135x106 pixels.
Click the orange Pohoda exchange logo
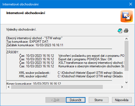point(127,16)
